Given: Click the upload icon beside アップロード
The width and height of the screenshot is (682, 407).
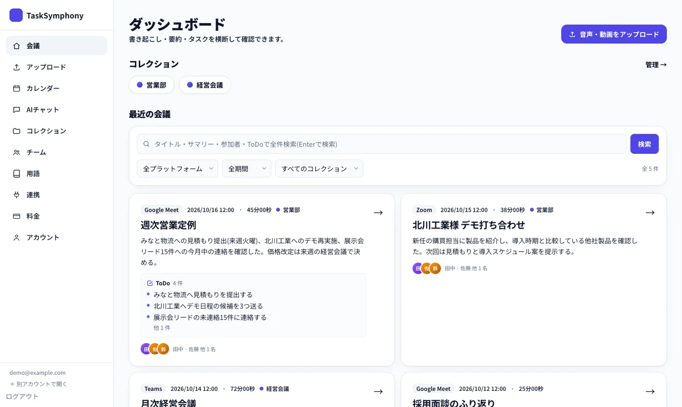Looking at the screenshot, I should 17,67.
